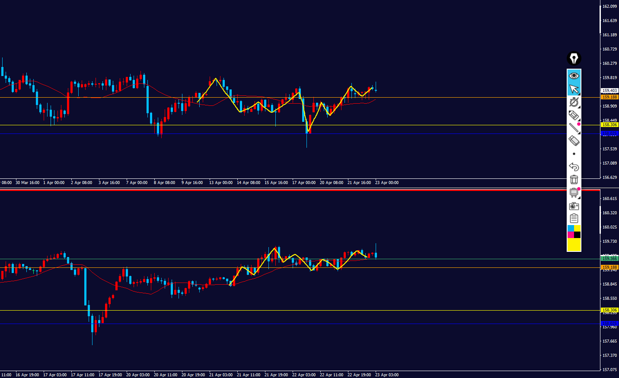Click the brush size dot
This screenshot has height=378, width=619.
point(574,154)
